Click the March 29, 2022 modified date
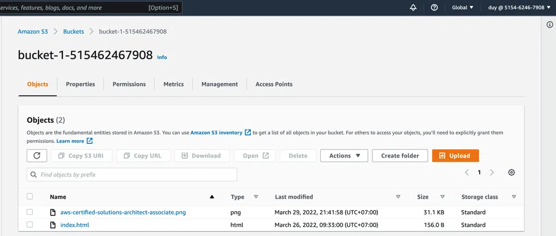The image size is (556, 236). pyautogui.click(x=326, y=212)
